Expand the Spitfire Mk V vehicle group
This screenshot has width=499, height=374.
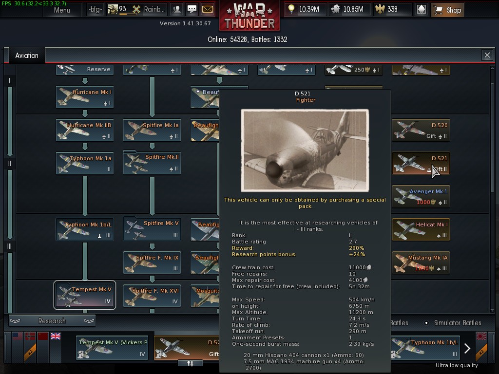pyautogui.click(x=152, y=229)
